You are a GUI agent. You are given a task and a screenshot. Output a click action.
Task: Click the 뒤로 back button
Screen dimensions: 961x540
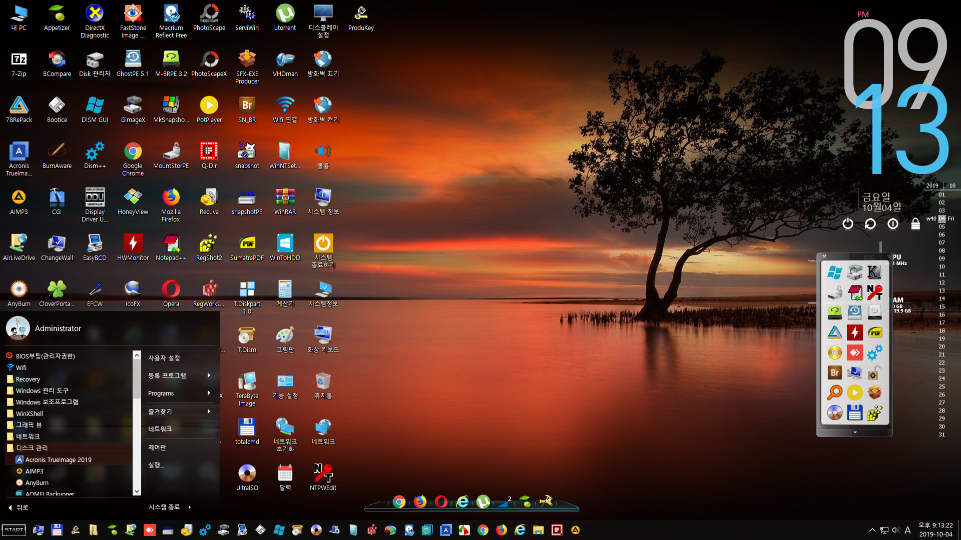tap(18, 507)
